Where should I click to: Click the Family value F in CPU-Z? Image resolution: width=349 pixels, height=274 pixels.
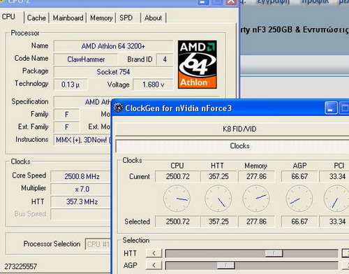(x=66, y=115)
